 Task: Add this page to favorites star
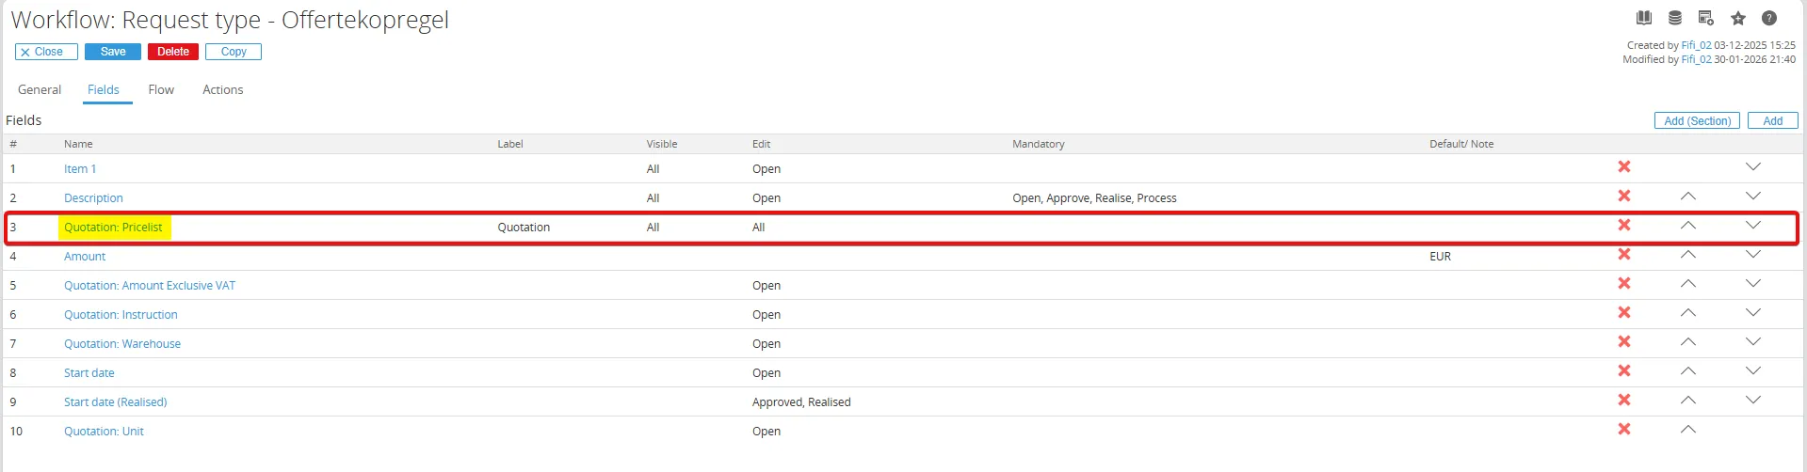coord(1738,18)
